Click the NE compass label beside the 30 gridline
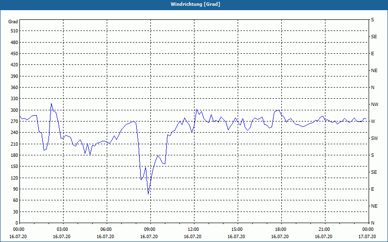Screen dimensions: 388x242 pyautogui.click(x=374, y=206)
